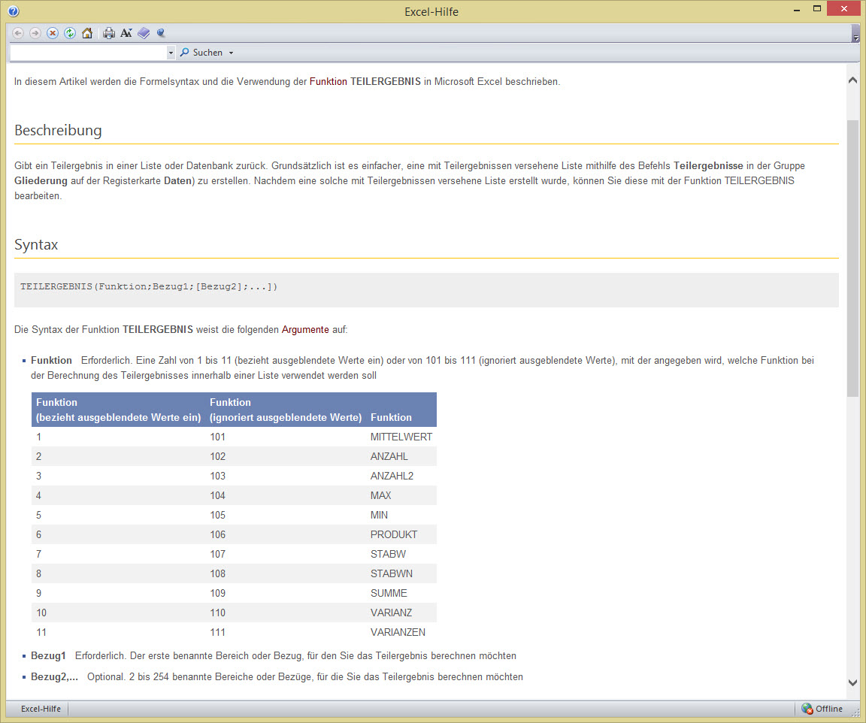
Task: Refresh the current help article
Action: (70, 33)
